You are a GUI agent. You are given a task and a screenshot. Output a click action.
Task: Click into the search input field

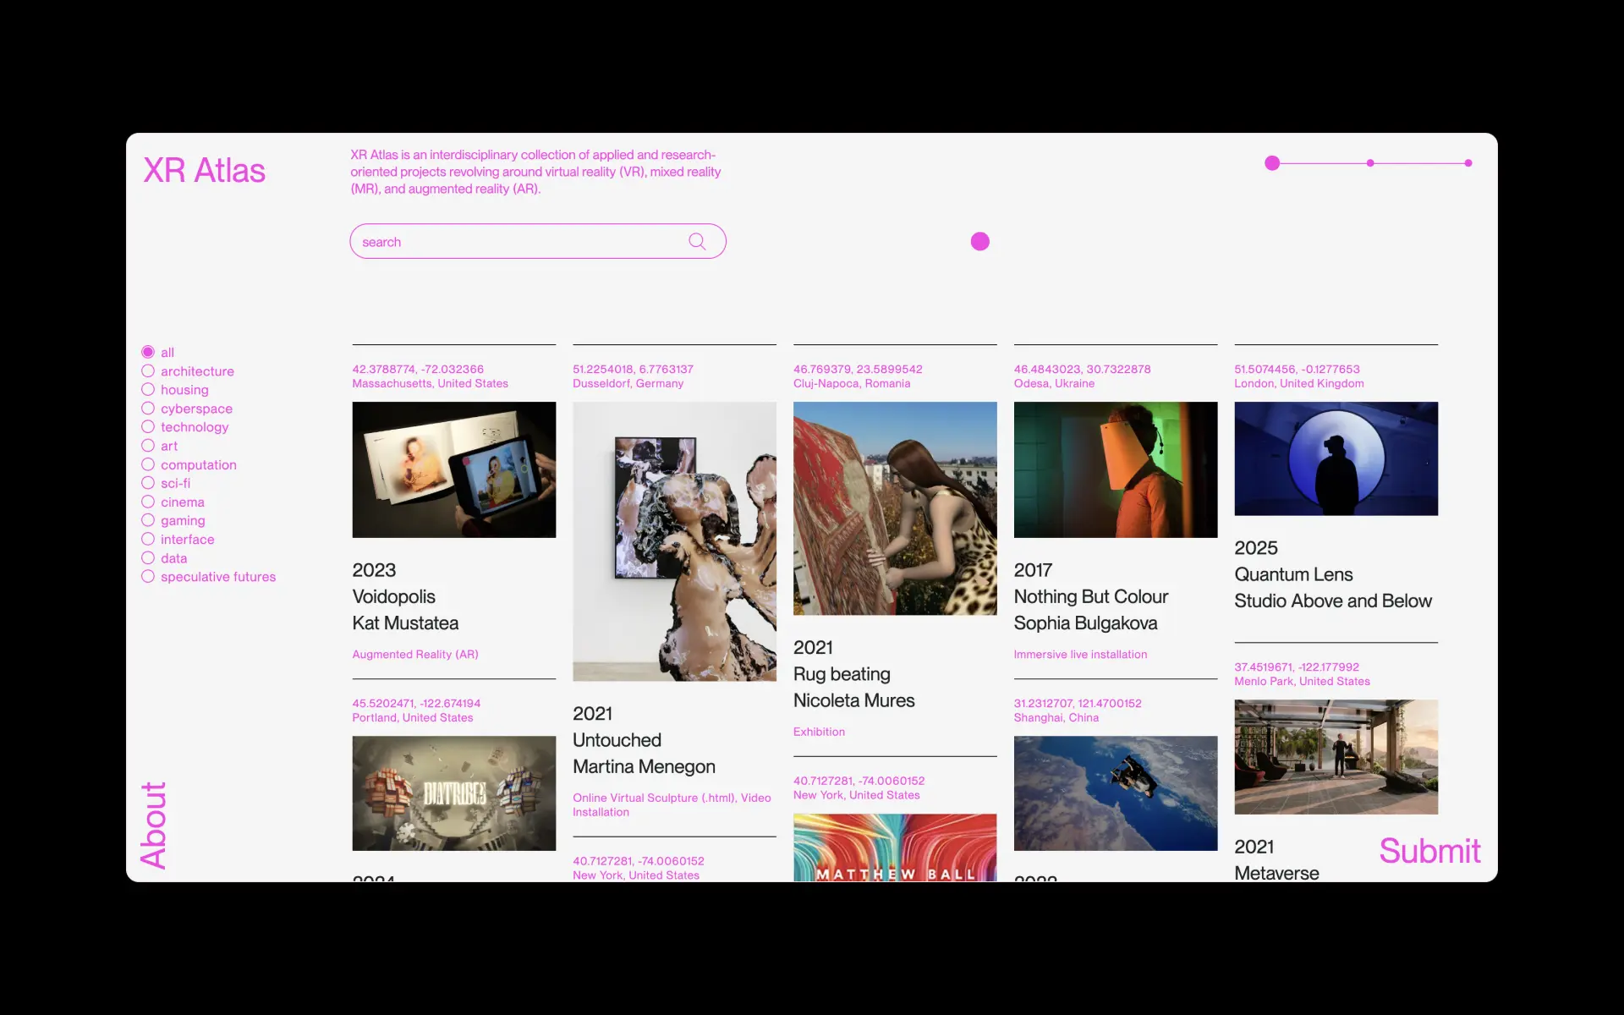click(x=516, y=242)
